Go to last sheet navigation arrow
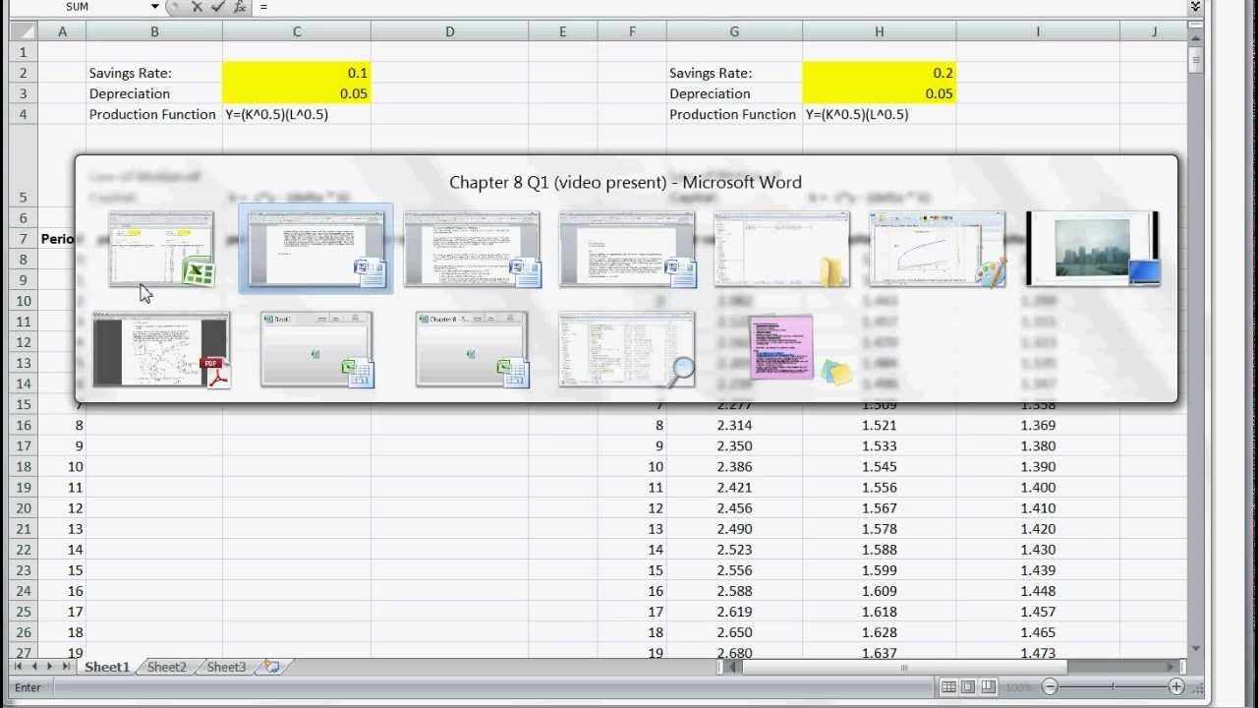 [66, 667]
